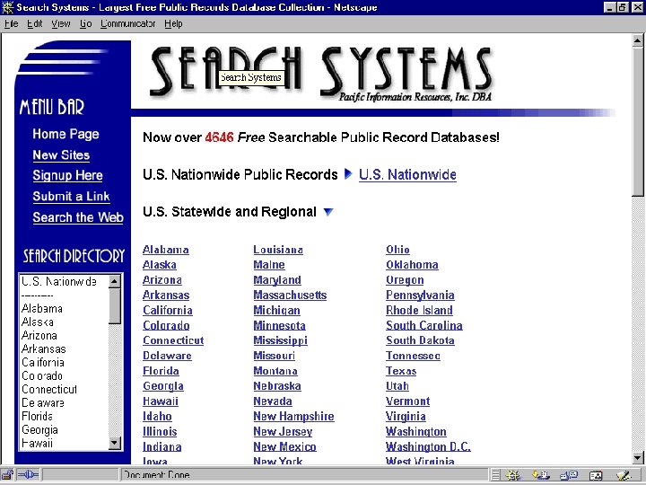Open the Rhode Island state link
Image resolution: width=646 pixels, height=485 pixels.
419,310
